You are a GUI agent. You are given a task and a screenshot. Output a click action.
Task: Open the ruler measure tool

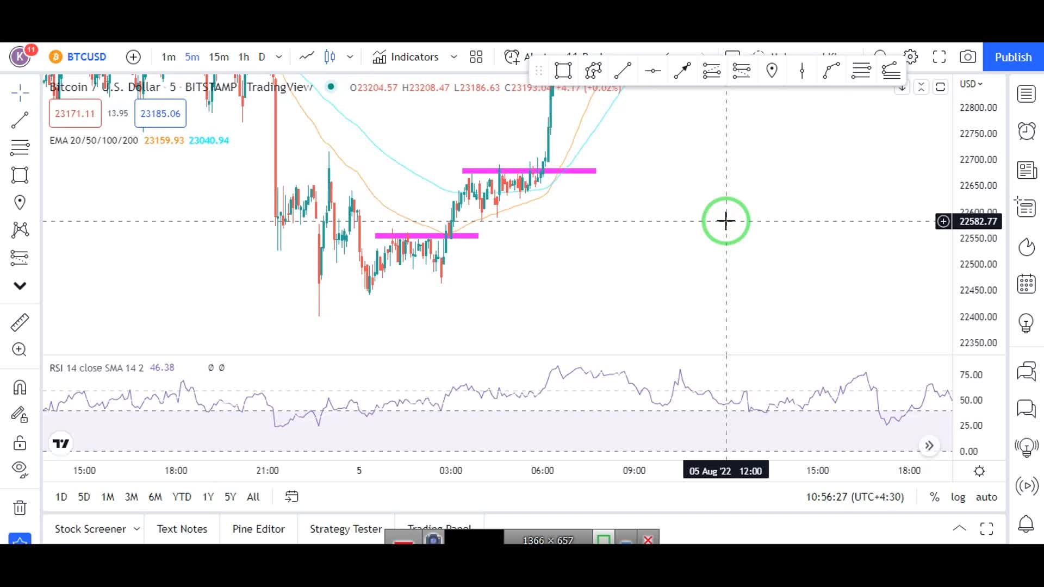click(20, 322)
